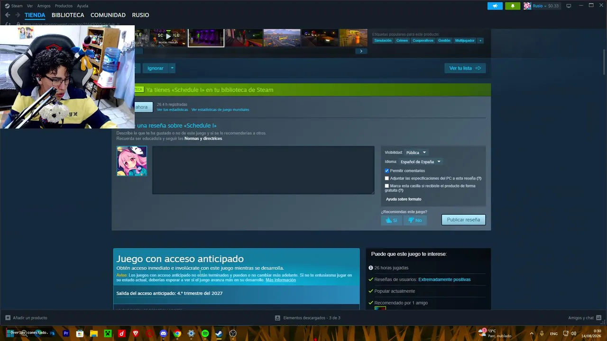This screenshot has width=607, height=341.
Task: Click the Ignorar button
Action: [155, 68]
